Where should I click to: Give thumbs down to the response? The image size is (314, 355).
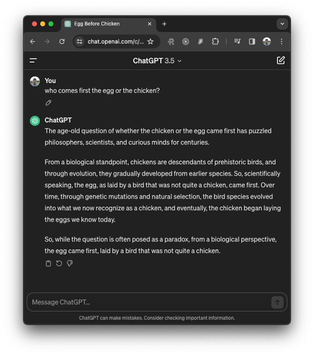pos(70,263)
